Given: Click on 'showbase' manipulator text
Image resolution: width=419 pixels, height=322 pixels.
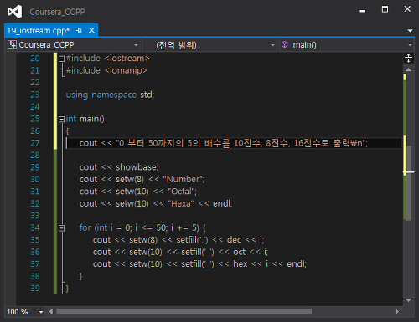Looking at the screenshot, I should (x=137, y=167).
